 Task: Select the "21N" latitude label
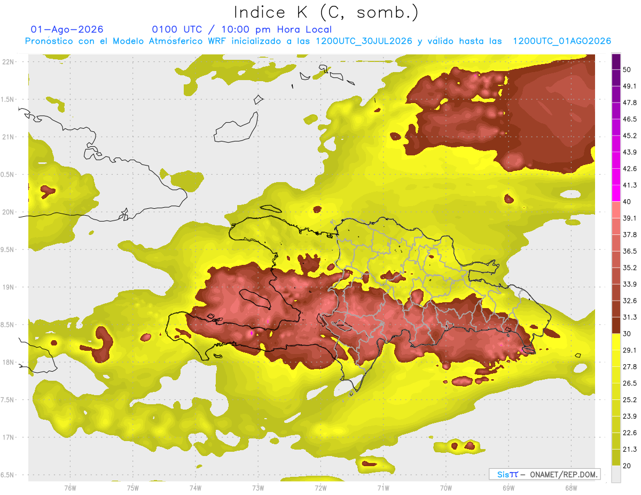tap(8, 137)
